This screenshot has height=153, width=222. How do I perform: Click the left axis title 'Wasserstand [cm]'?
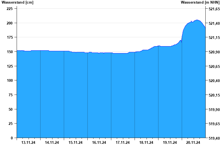17,3
